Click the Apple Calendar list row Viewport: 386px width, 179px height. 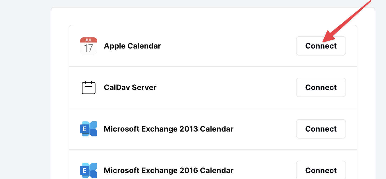coord(189,46)
